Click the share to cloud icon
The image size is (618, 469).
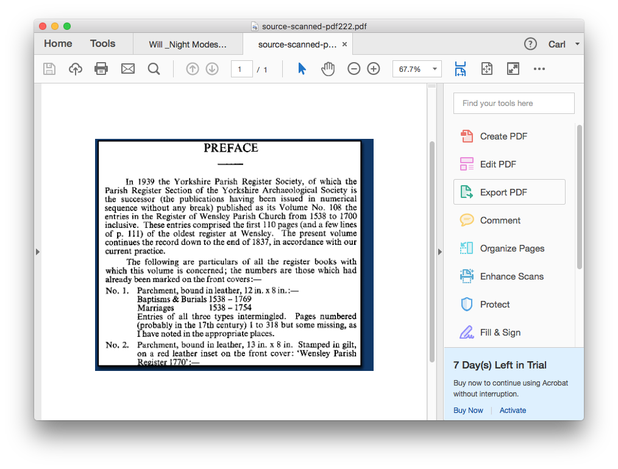(75, 68)
